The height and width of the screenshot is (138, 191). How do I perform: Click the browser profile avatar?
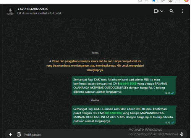(x=170, y=1)
